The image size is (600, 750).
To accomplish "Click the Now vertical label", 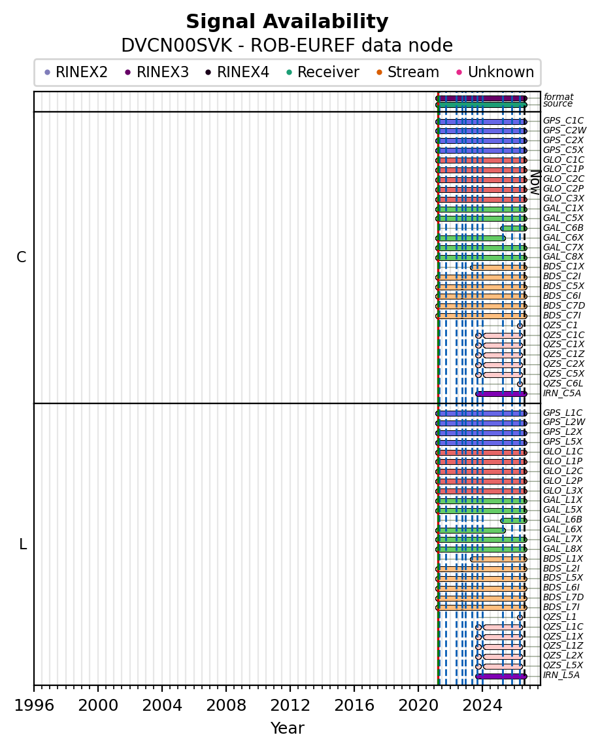I will pyautogui.click(x=536, y=182).
